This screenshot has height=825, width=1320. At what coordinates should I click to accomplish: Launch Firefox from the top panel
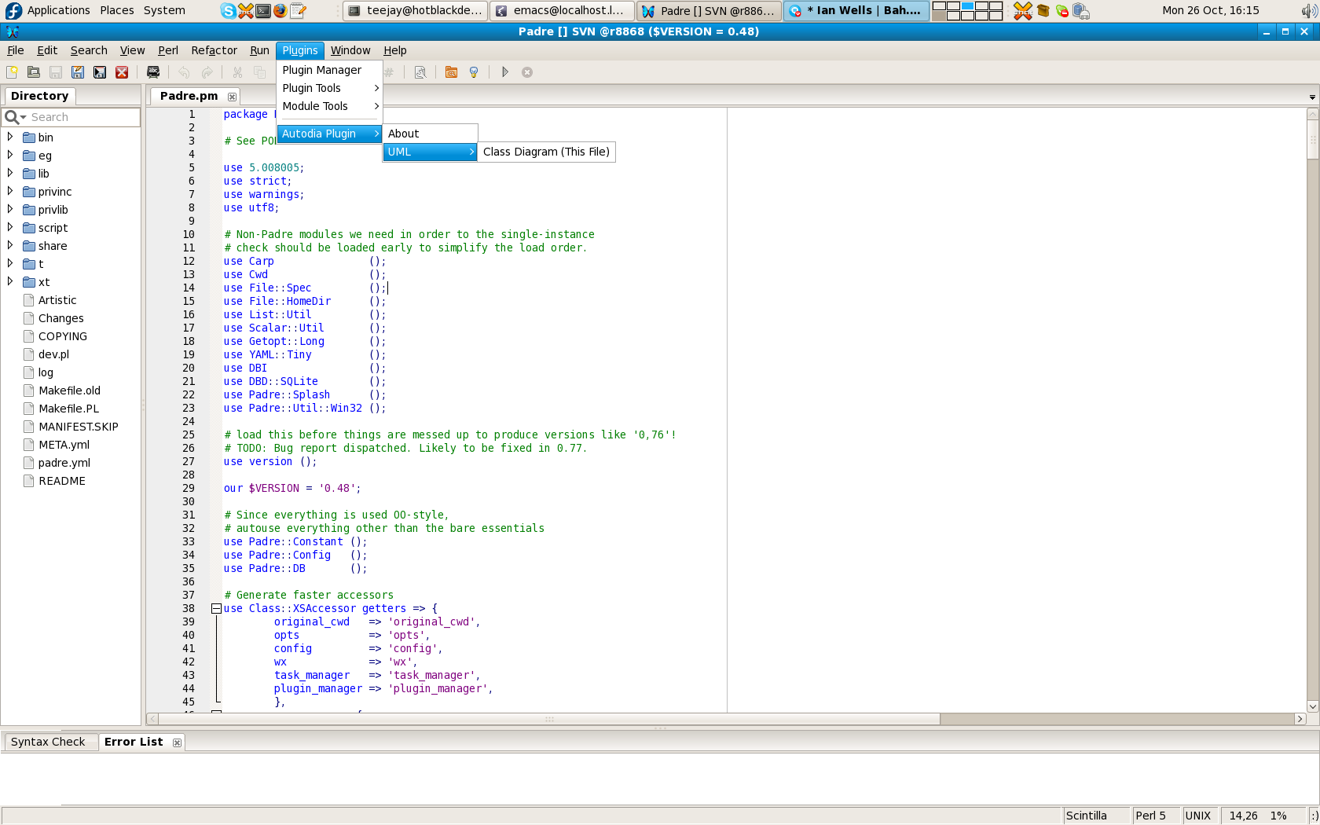click(280, 10)
